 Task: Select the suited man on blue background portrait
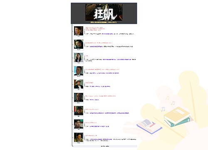click(79, 71)
